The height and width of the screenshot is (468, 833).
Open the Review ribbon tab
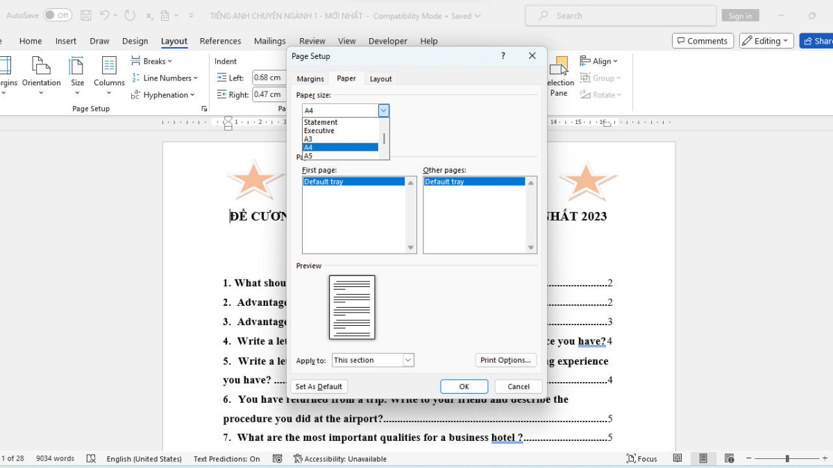(312, 41)
